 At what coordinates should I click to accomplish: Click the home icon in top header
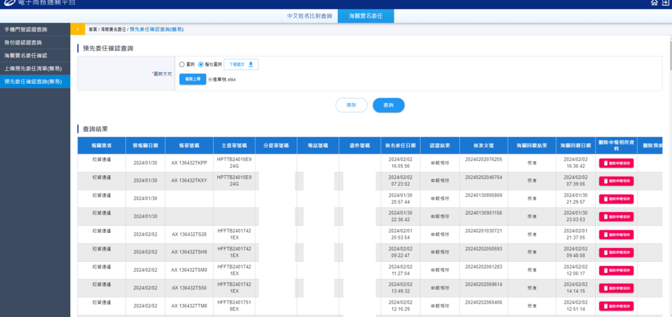(x=654, y=3)
